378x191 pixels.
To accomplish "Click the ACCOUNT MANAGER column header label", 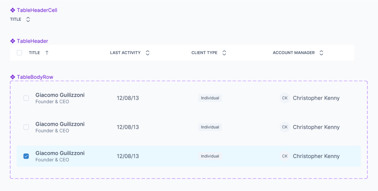I will coord(294,53).
